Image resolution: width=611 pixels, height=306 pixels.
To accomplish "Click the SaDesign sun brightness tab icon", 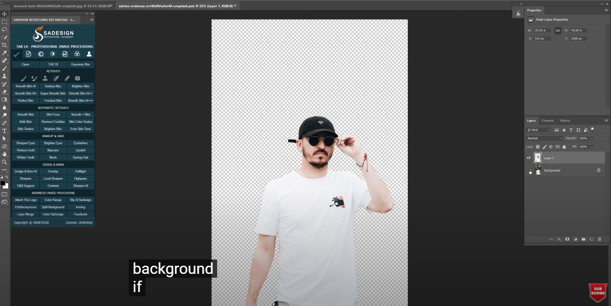I will 53,54.
